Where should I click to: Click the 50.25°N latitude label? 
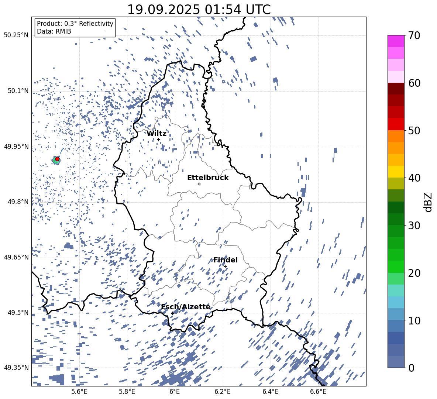16,35
